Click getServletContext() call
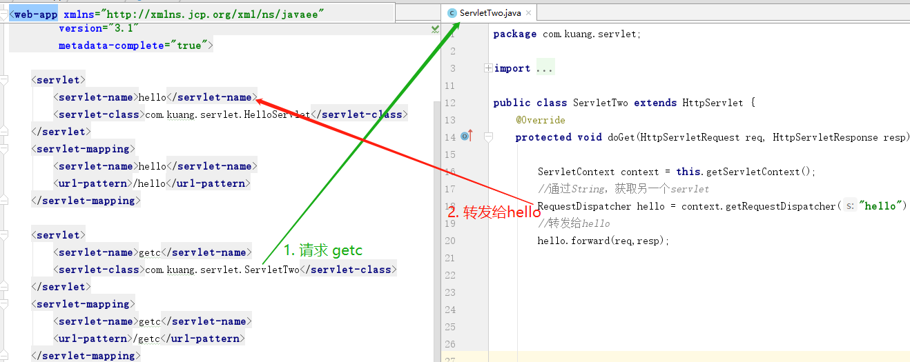910x362 pixels. click(x=761, y=172)
